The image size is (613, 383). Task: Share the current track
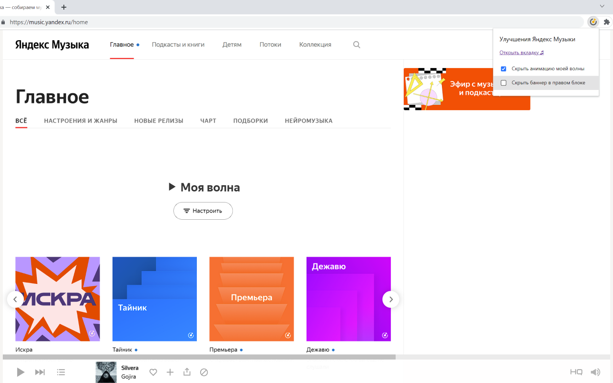187,372
